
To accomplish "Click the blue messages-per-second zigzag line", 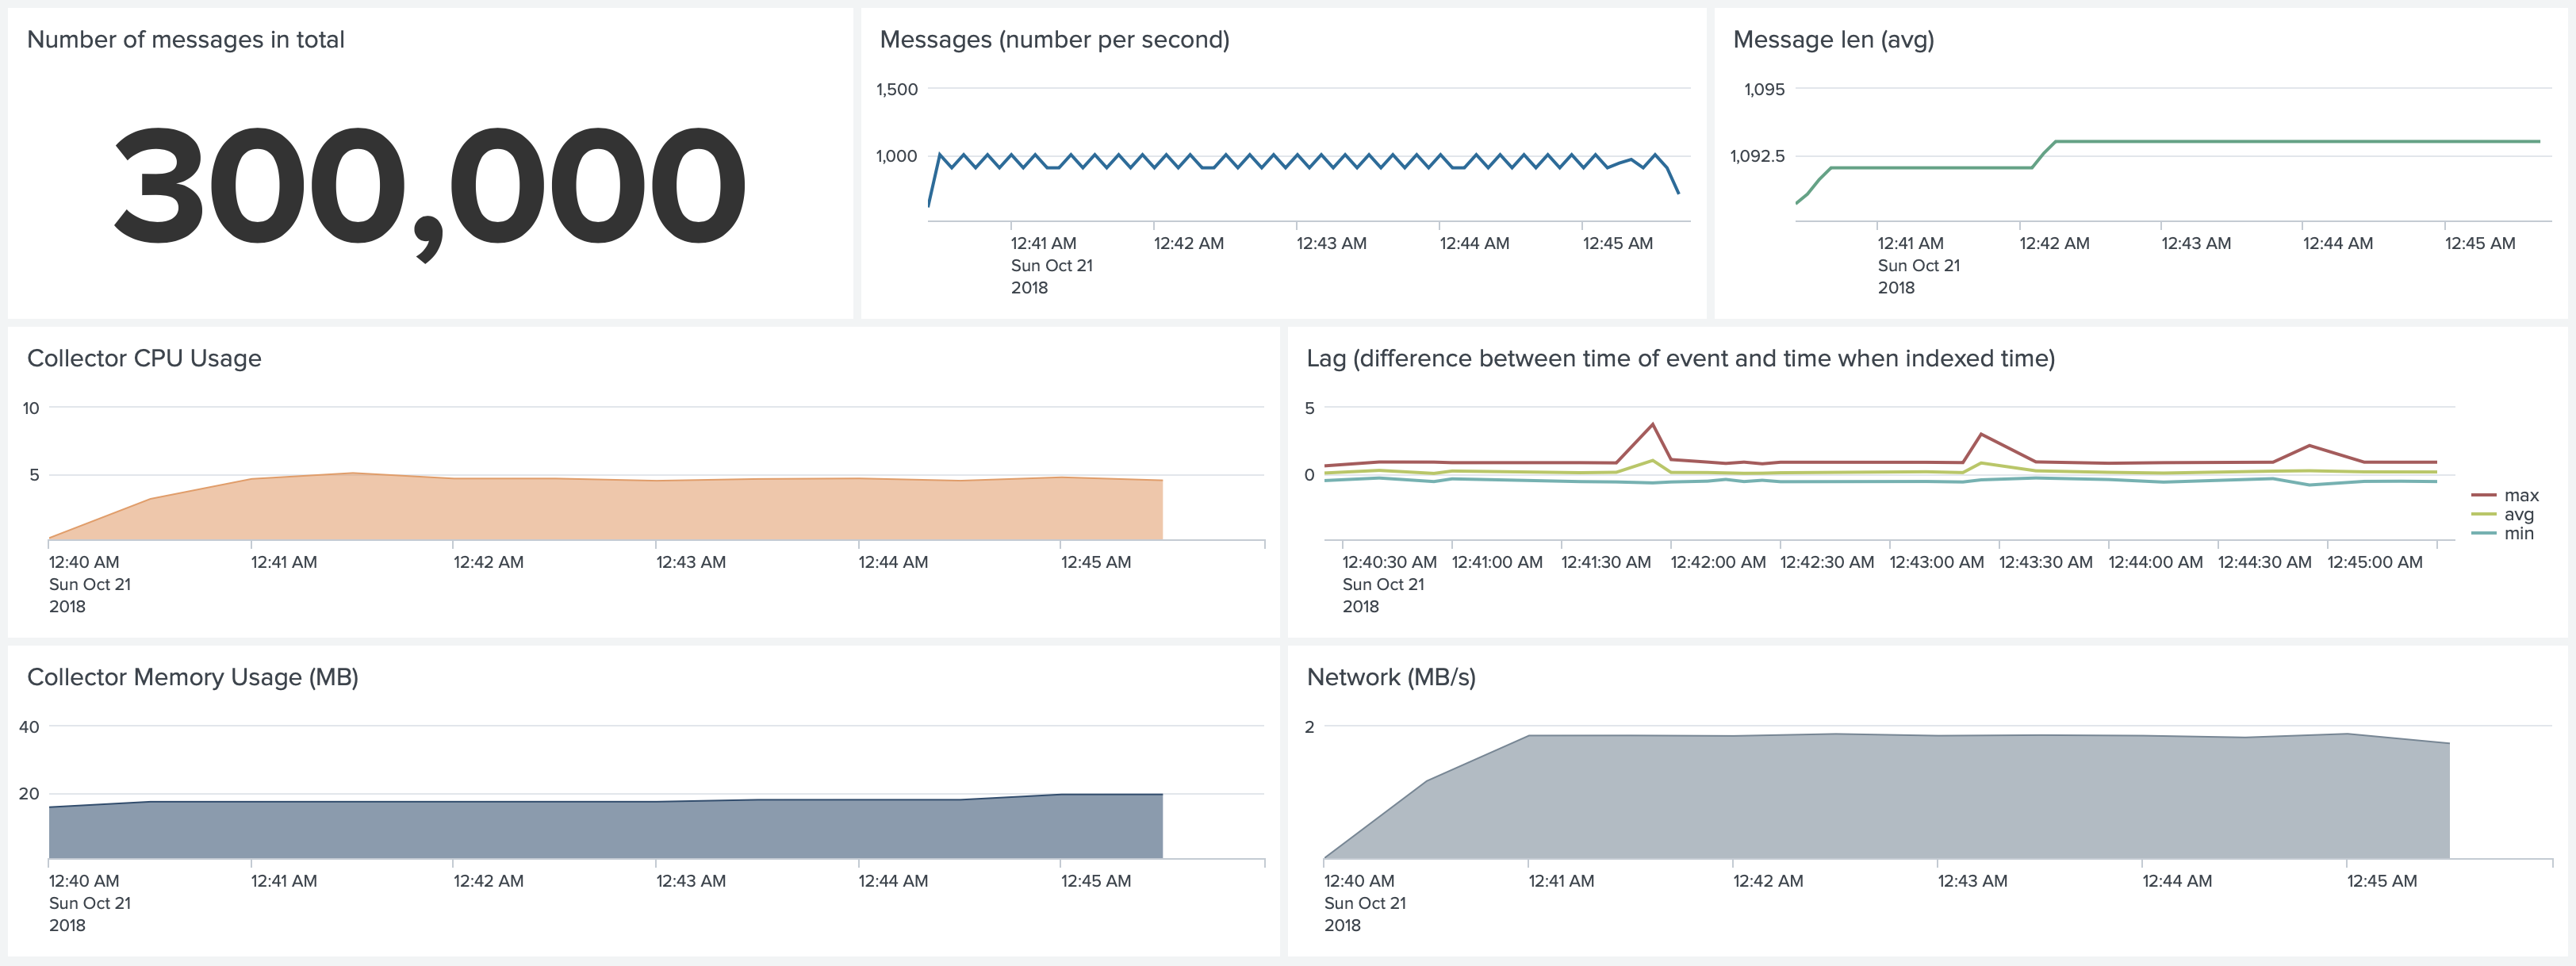I will pyautogui.click(x=1300, y=161).
